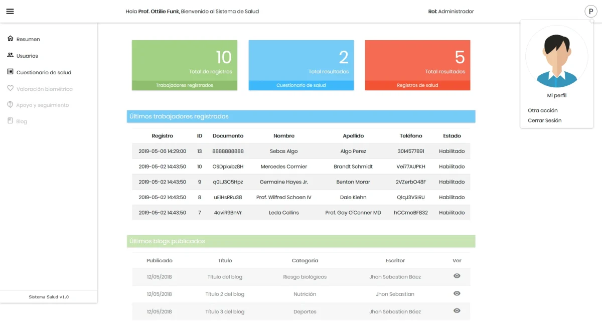Screen dimensions: 602x325
Task: Click the large user avatar illustration
Action: pyautogui.click(x=556, y=57)
